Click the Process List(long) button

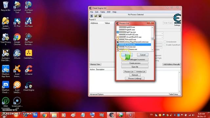point(135,79)
